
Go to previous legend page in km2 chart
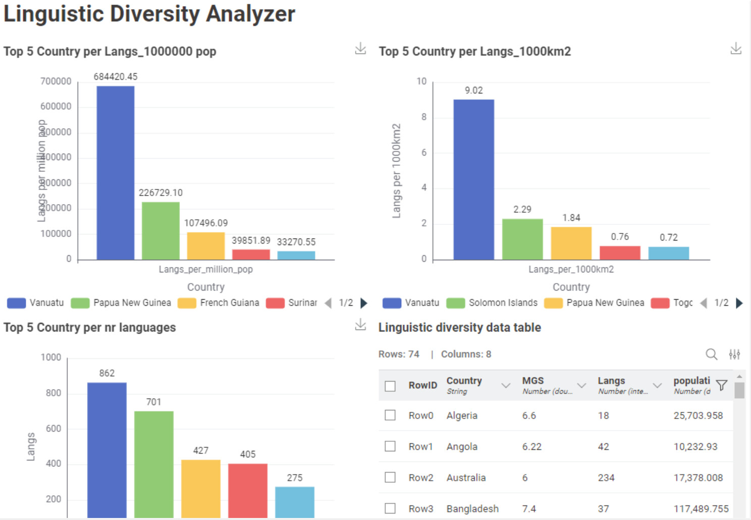[x=704, y=303]
